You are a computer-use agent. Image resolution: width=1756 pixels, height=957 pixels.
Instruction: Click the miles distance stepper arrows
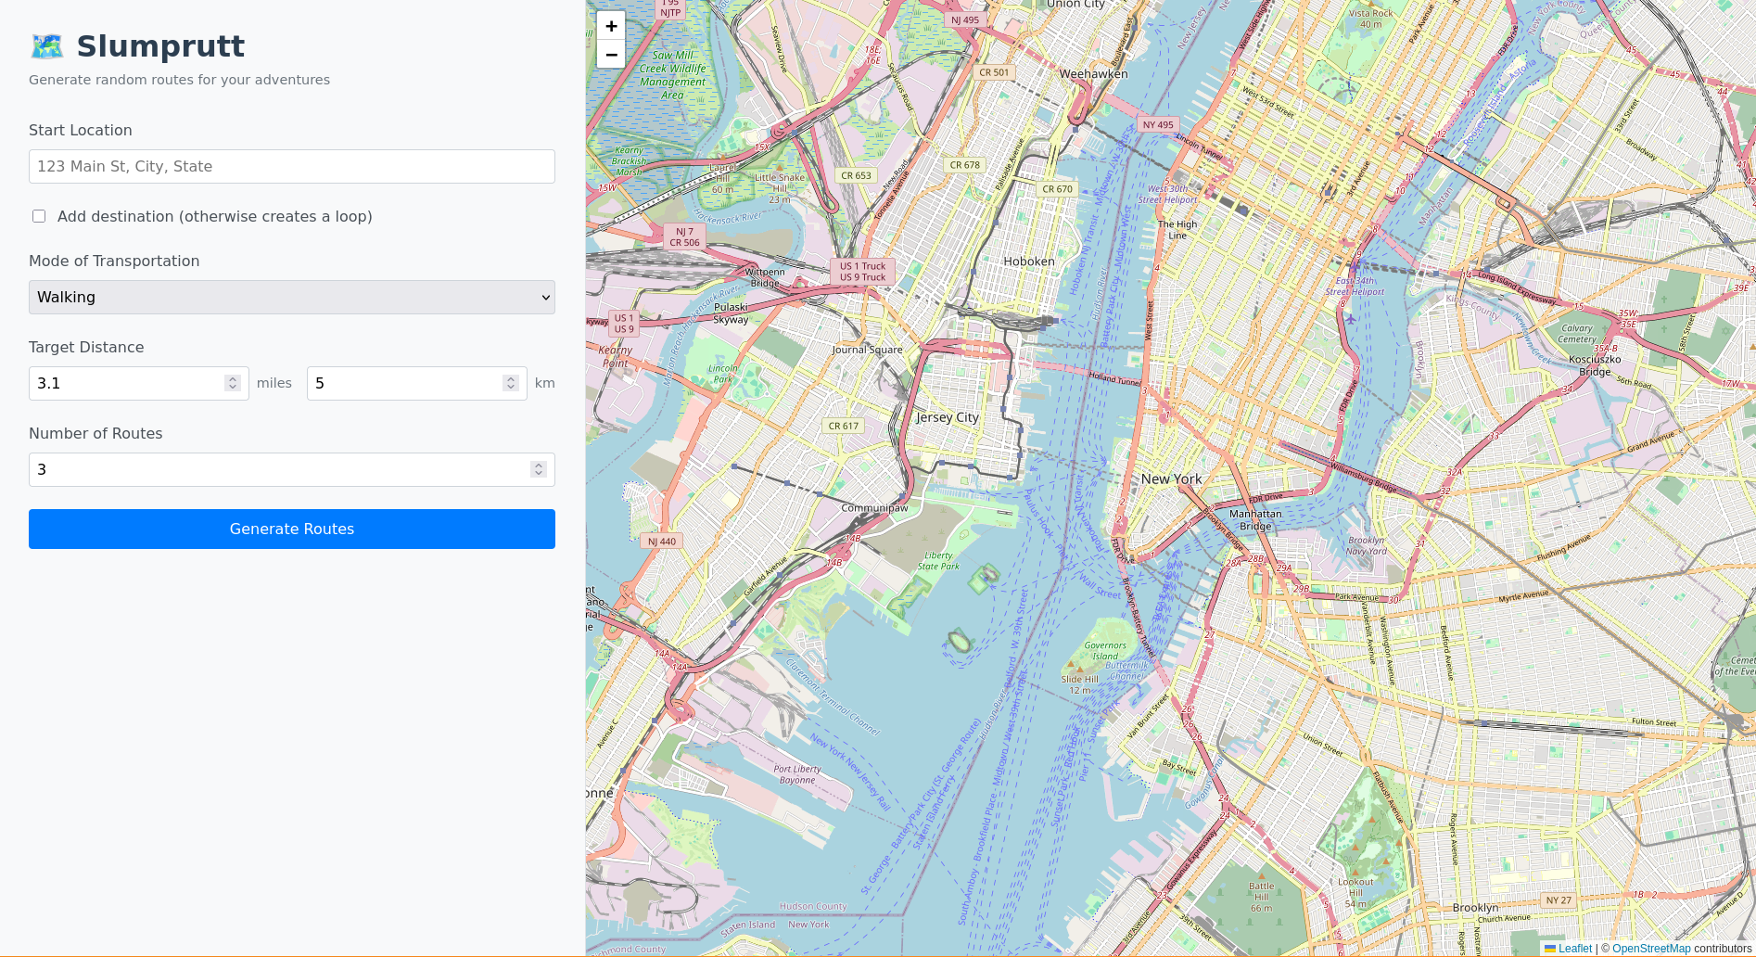point(233,383)
